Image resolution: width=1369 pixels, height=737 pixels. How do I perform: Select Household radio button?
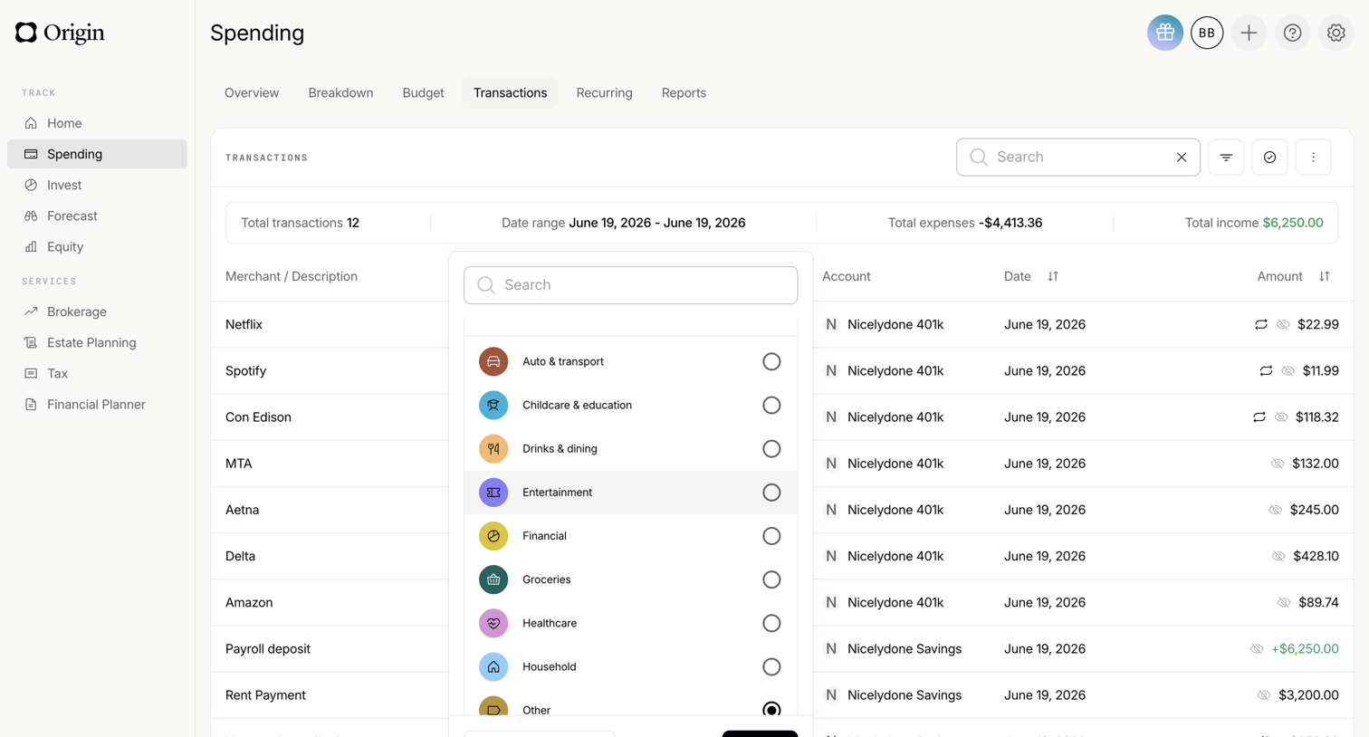[x=771, y=666]
